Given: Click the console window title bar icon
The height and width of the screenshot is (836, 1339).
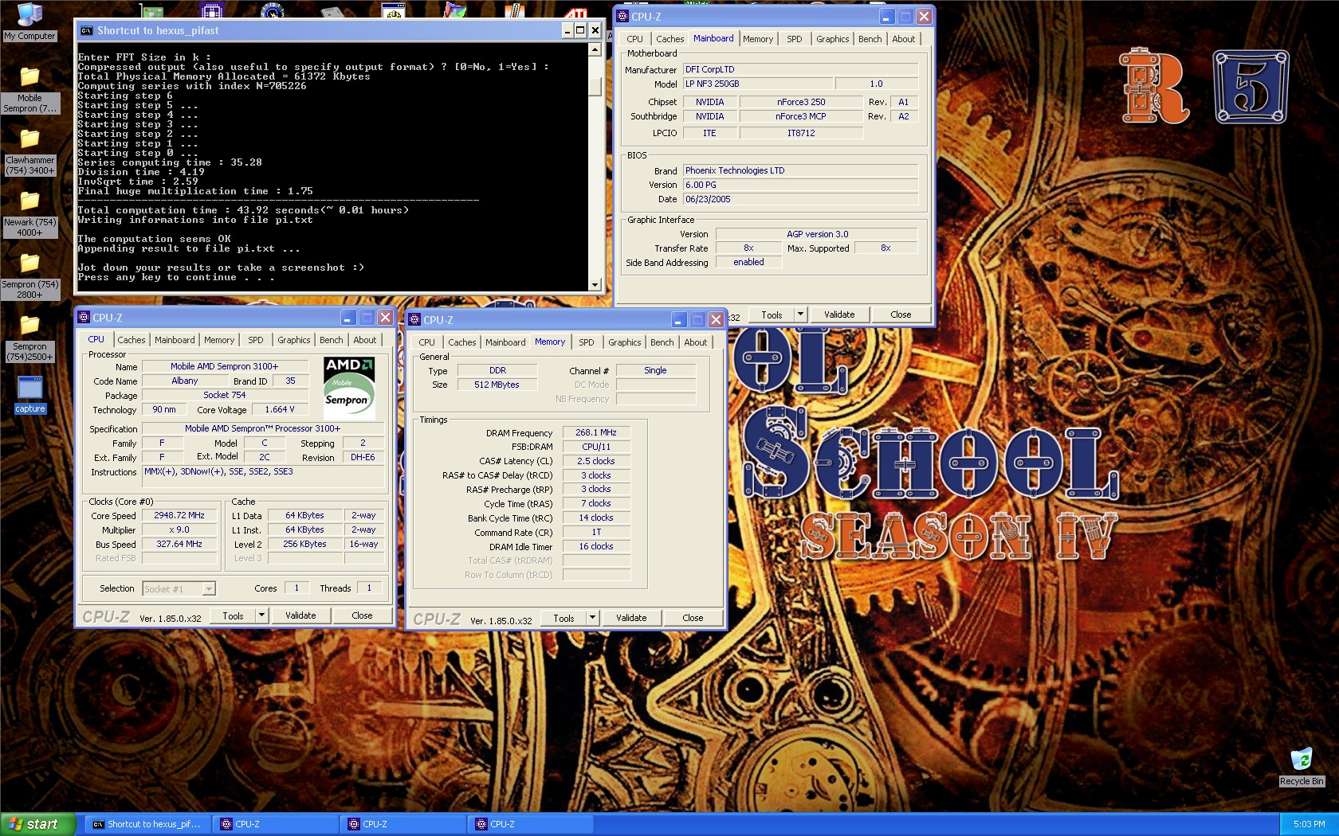Looking at the screenshot, I should pyautogui.click(x=86, y=31).
